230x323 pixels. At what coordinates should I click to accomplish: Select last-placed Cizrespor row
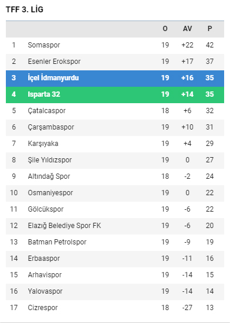point(115,308)
